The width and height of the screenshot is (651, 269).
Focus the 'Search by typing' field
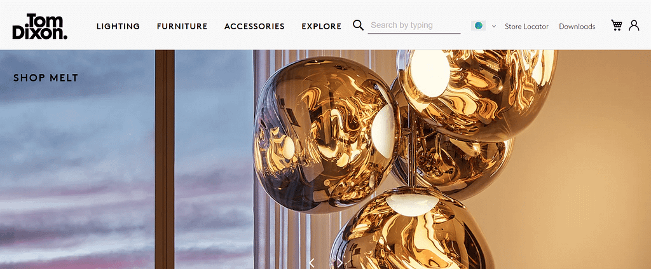tap(414, 25)
